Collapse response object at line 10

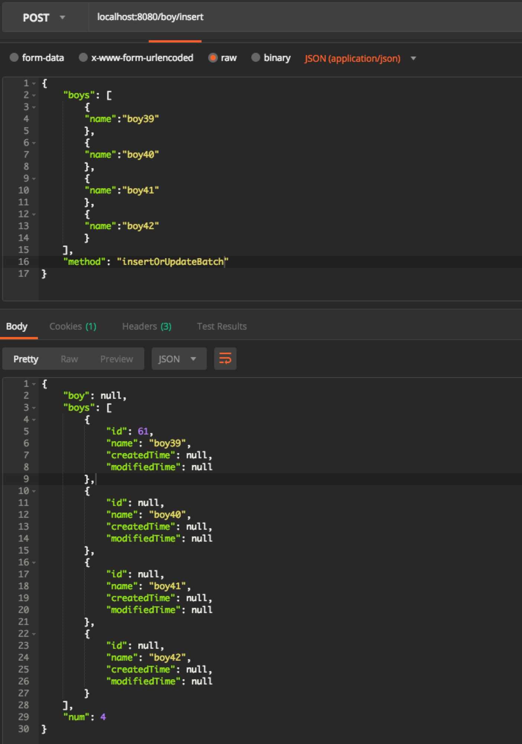coord(34,491)
